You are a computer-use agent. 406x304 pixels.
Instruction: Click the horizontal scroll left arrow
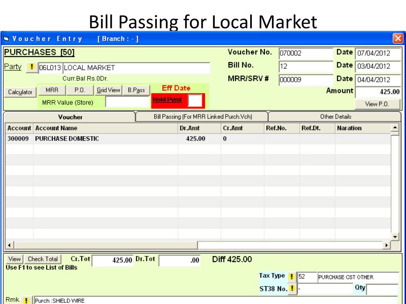[10, 245]
